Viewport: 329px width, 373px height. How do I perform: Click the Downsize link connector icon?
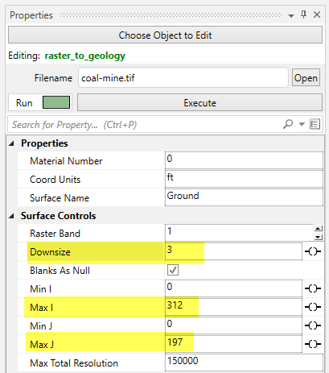point(313,251)
